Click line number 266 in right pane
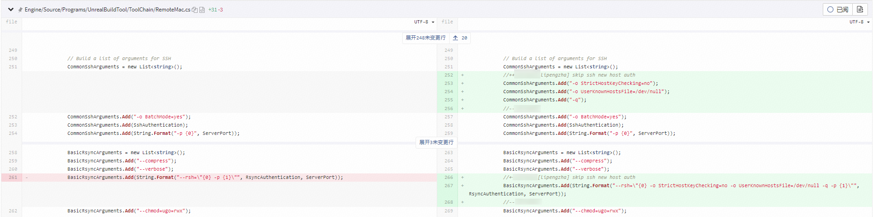The width and height of the screenshot is (873, 217). 448,178
